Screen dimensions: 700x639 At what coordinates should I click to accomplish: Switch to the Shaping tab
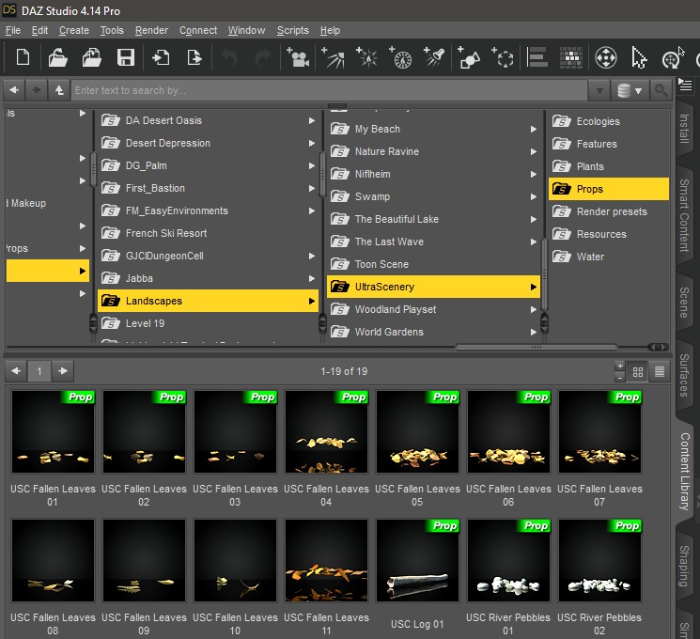point(684,566)
